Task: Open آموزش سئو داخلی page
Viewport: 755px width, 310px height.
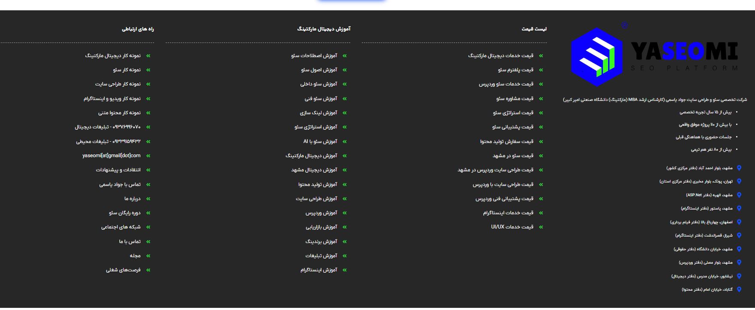Action: coord(318,84)
